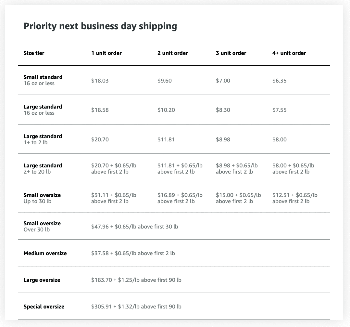Select the '2 unit order' column header
The height and width of the screenshot is (327, 350).
point(172,53)
